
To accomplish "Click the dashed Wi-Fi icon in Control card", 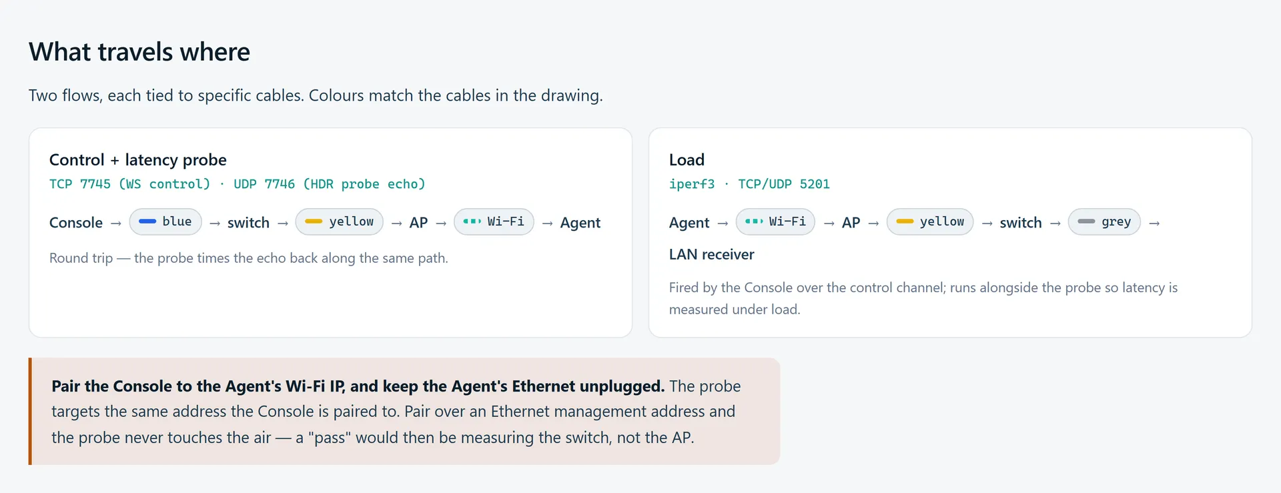I will 472,221.
